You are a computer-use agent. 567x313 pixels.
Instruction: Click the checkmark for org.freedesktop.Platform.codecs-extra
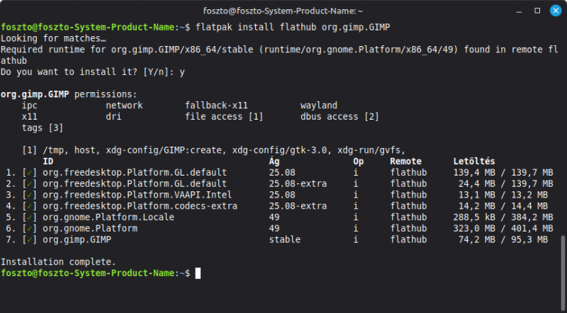click(30, 206)
